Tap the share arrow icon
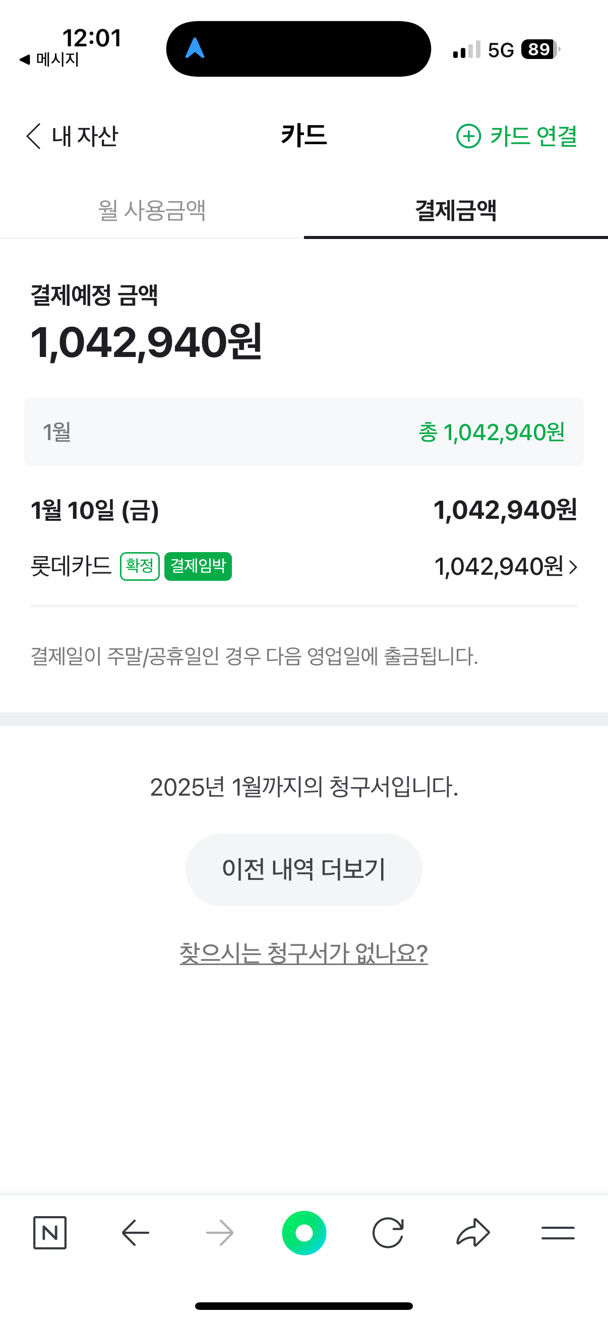The height and width of the screenshot is (1322, 608). click(x=472, y=1232)
